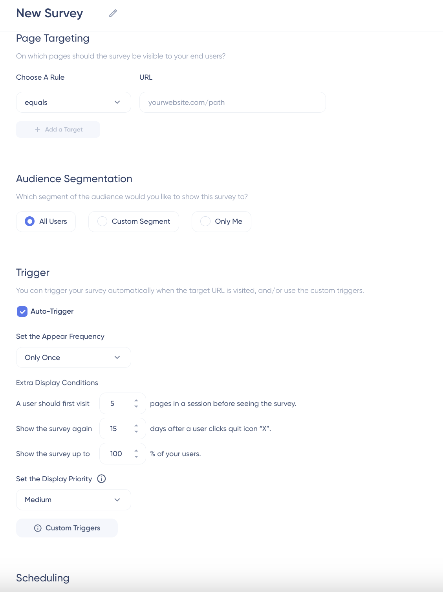This screenshot has width=443, height=592.
Task: Click the Set the Appear Frequency label
Action: coord(60,336)
